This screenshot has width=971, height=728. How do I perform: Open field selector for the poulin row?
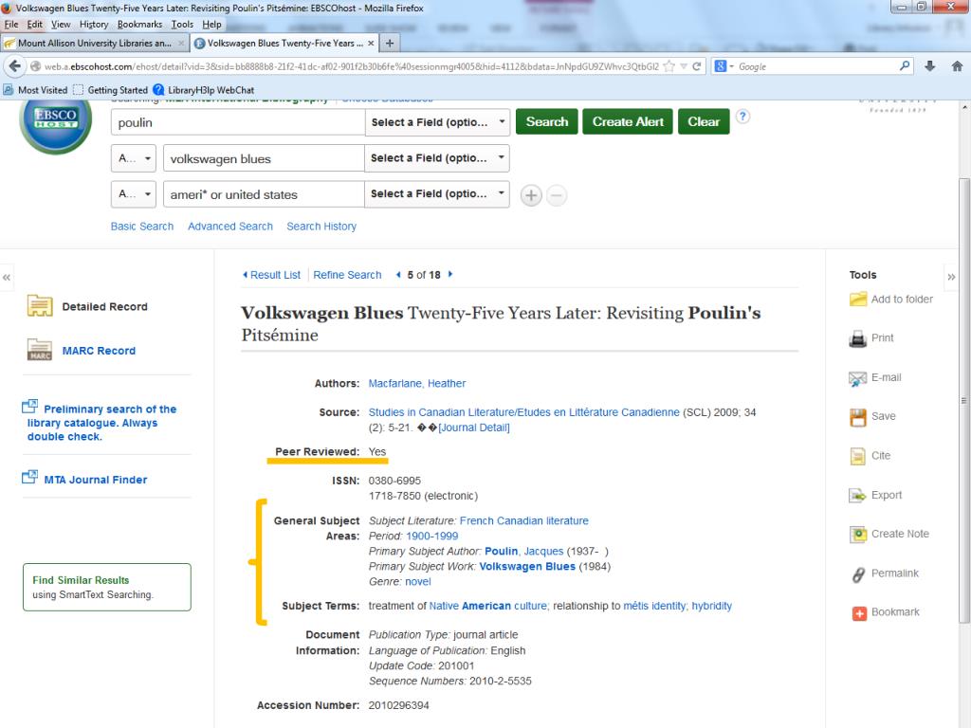[437, 122]
